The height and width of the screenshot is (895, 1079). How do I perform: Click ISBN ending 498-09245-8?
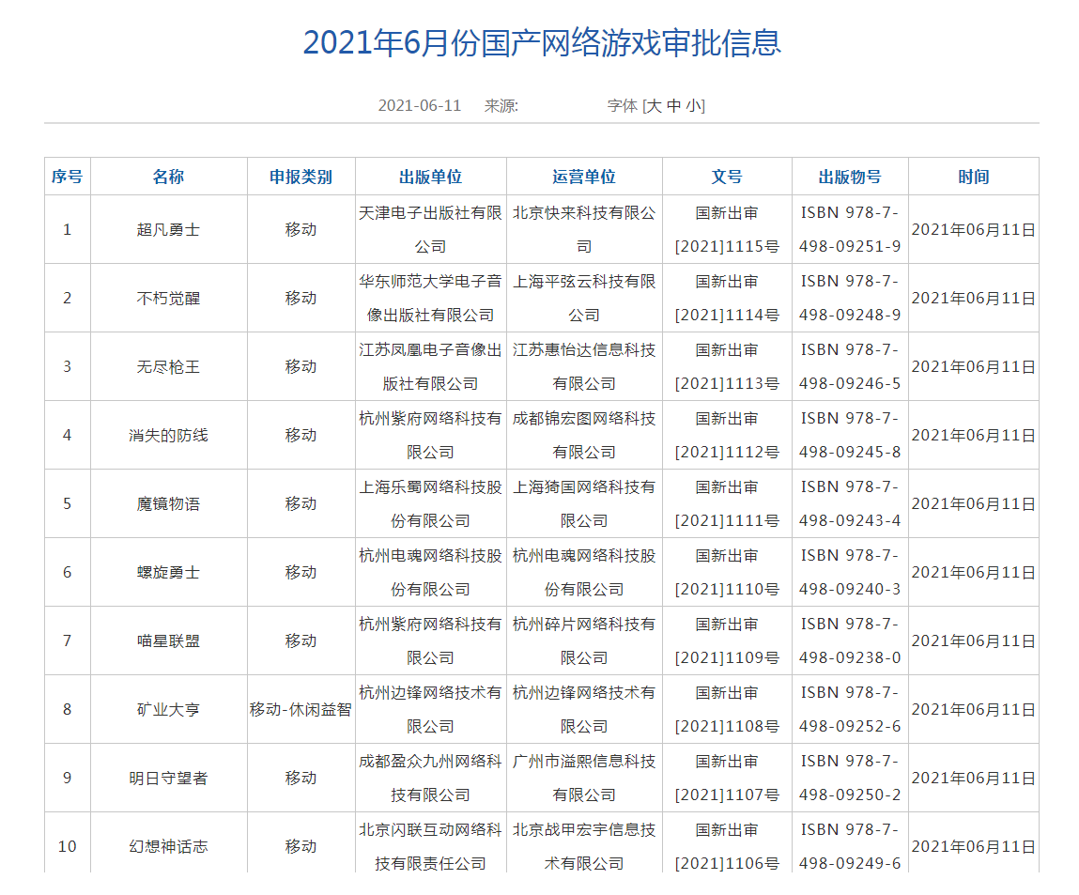click(850, 452)
